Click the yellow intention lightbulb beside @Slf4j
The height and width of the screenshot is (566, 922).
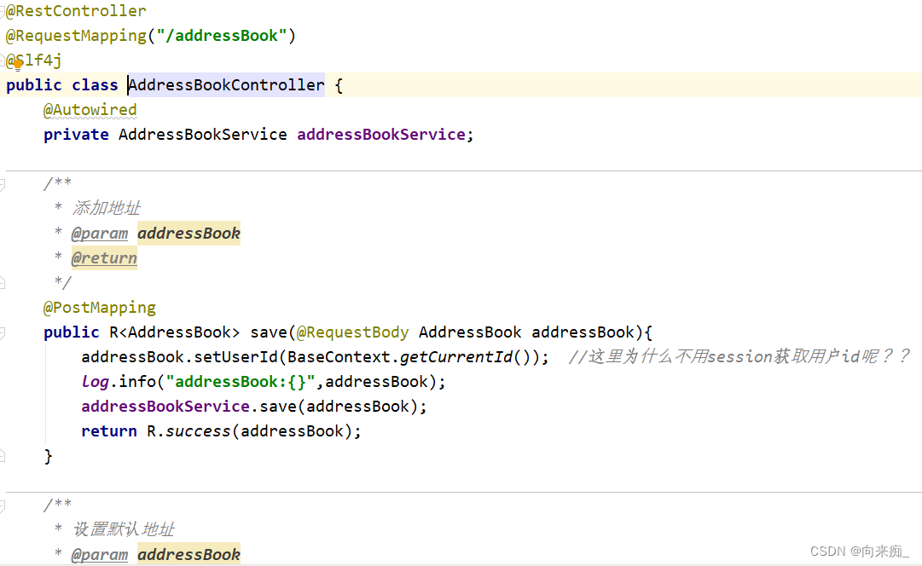pyautogui.click(x=18, y=65)
